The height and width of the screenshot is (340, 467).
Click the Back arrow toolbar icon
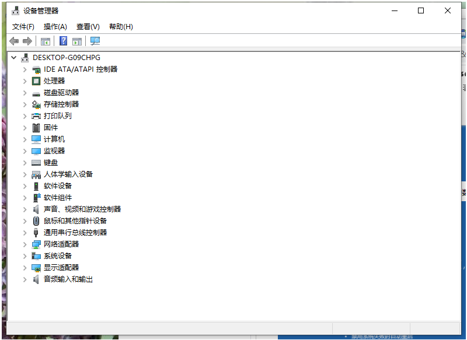point(14,41)
